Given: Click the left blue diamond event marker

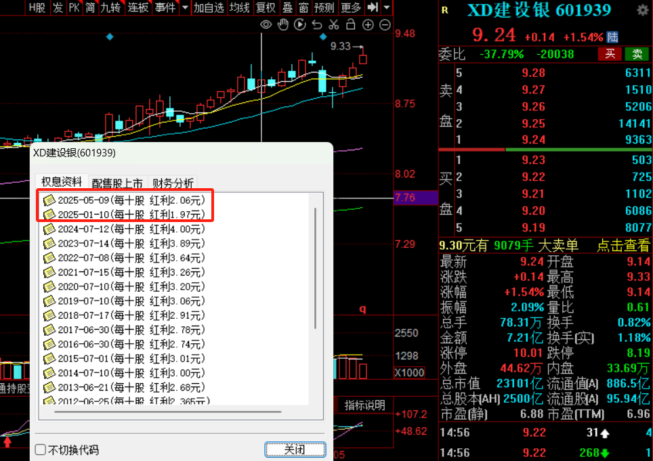Looking at the screenshot, I should tap(110, 37).
